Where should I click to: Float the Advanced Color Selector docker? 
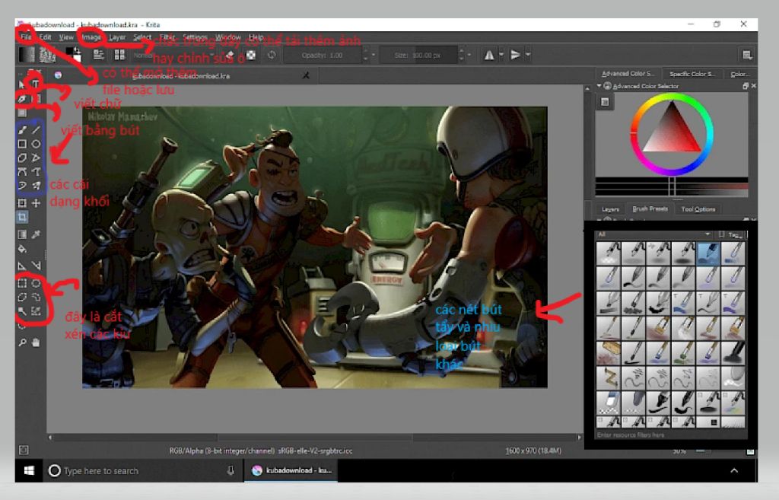point(746,86)
